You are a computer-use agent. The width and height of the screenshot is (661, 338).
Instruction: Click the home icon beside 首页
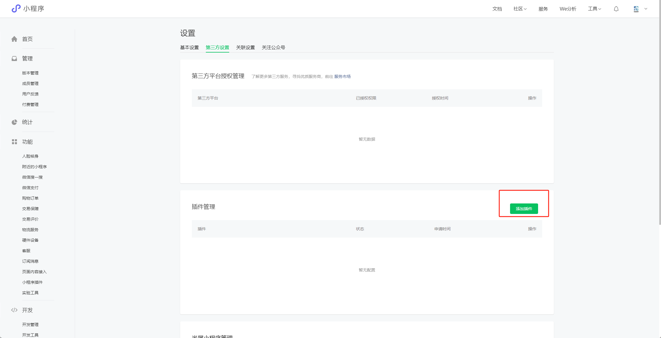(x=14, y=39)
